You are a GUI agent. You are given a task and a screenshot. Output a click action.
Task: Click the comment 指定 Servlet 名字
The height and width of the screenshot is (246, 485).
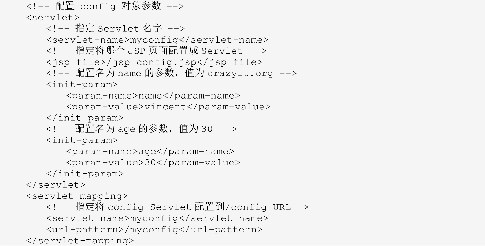[x=115, y=28]
